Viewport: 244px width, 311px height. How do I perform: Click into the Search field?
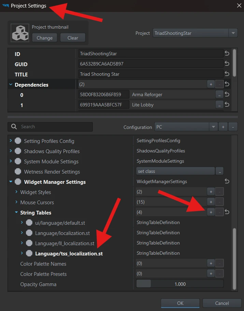[50, 127]
